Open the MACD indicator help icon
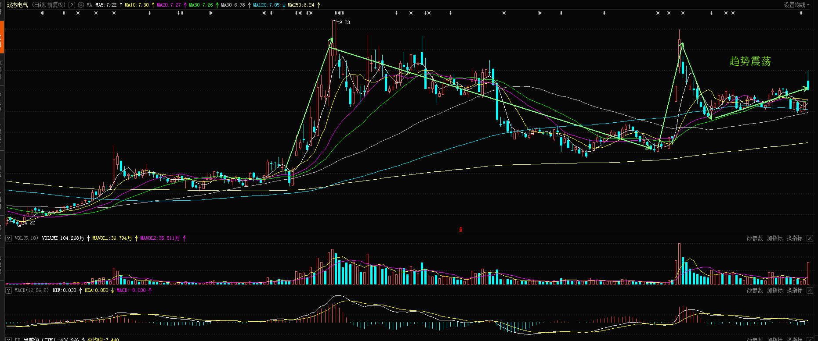 coord(8,291)
